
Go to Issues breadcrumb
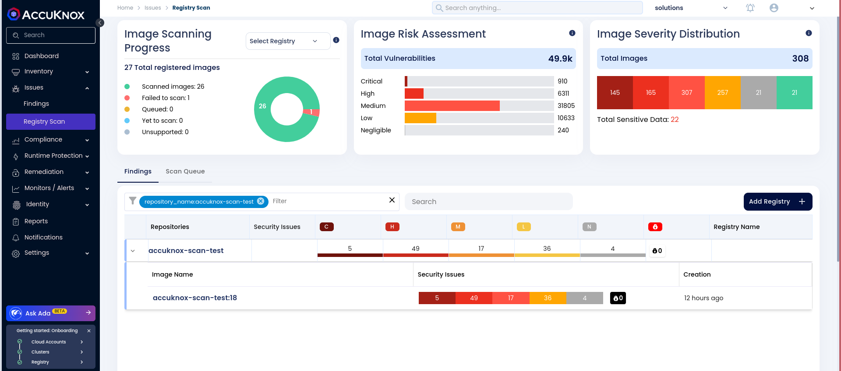(x=153, y=8)
